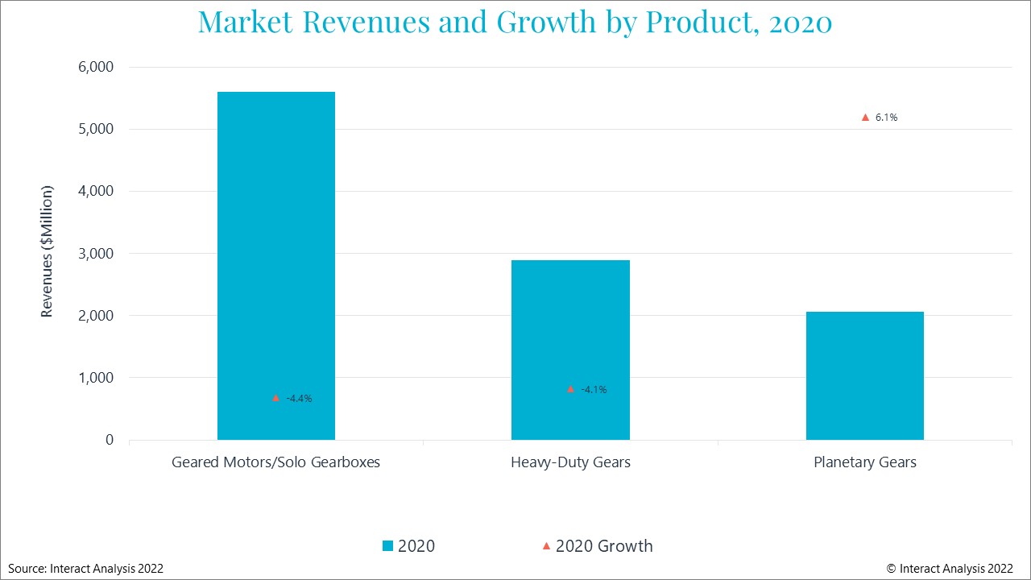
Task: Click the 'Heavy-Duty Gears' category label
Action: [x=570, y=463]
